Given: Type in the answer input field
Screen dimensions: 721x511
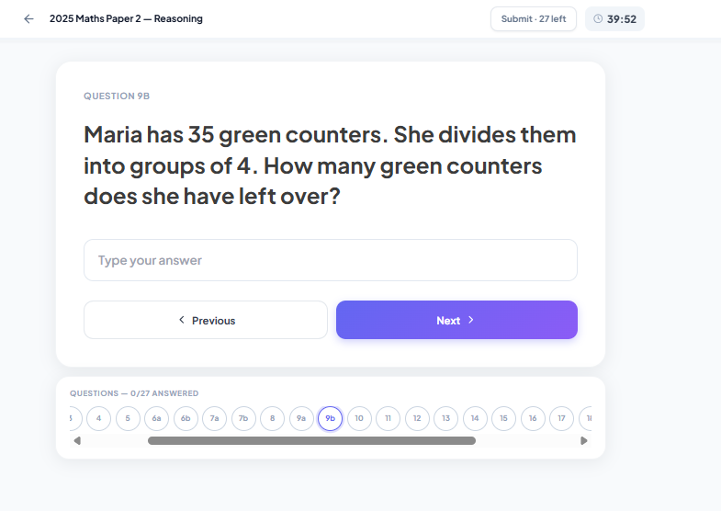Looking at the screenshot, I should pyautogui.click(x=331, y=260).
